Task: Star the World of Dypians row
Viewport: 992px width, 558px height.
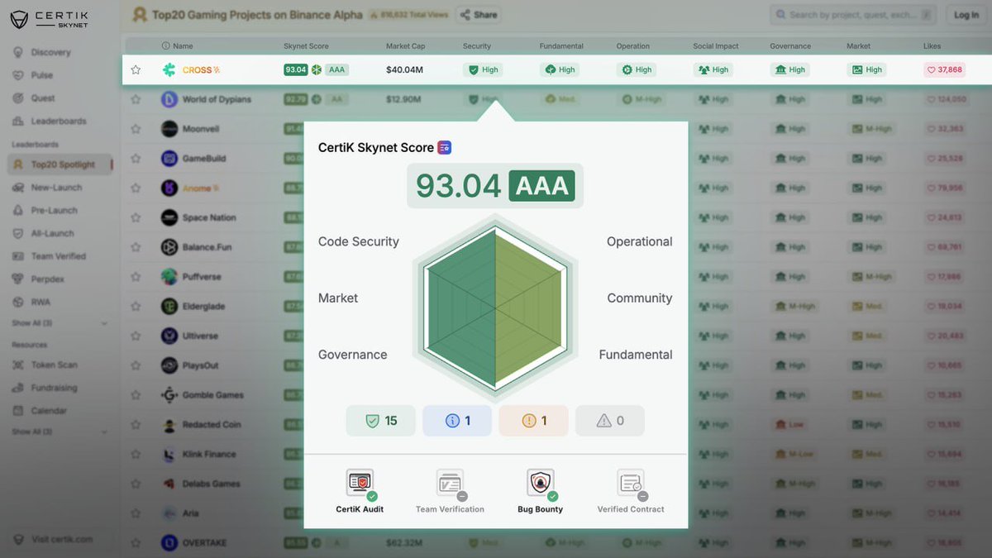Action: tap(136, 99)
